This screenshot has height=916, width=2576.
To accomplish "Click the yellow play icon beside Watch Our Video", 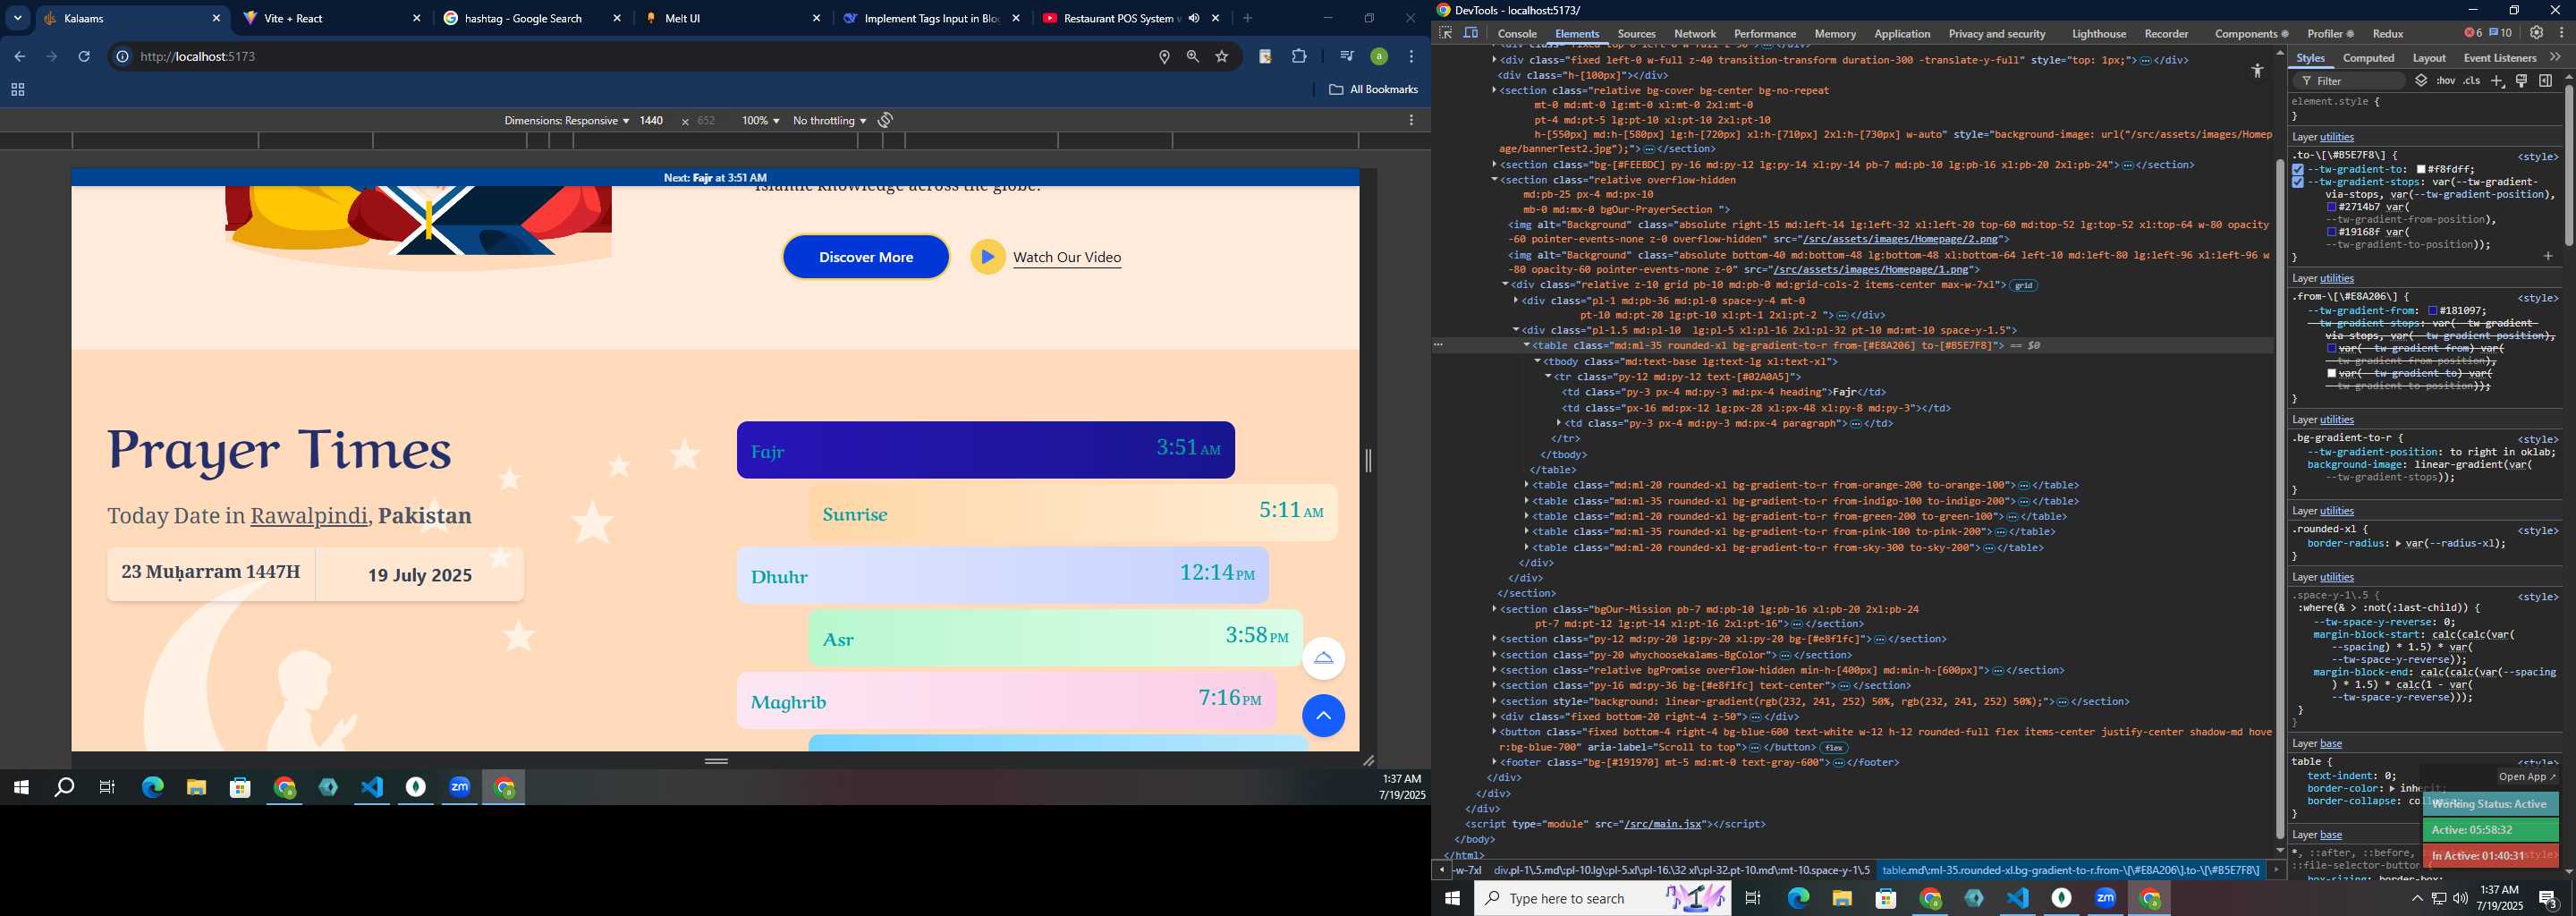I will 987,257.
